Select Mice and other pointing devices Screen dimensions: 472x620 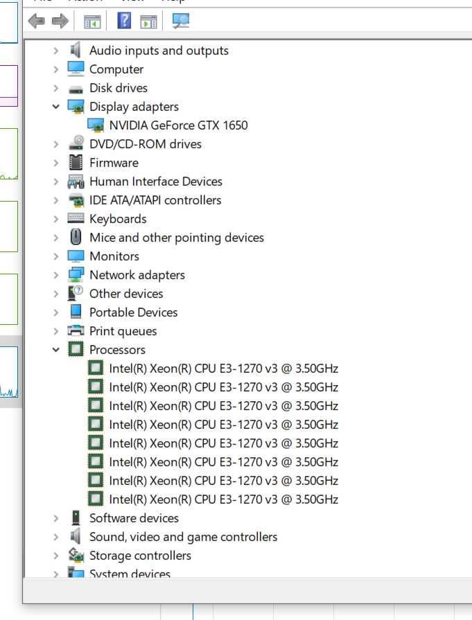pyautogui.click(x=177, y=238)
